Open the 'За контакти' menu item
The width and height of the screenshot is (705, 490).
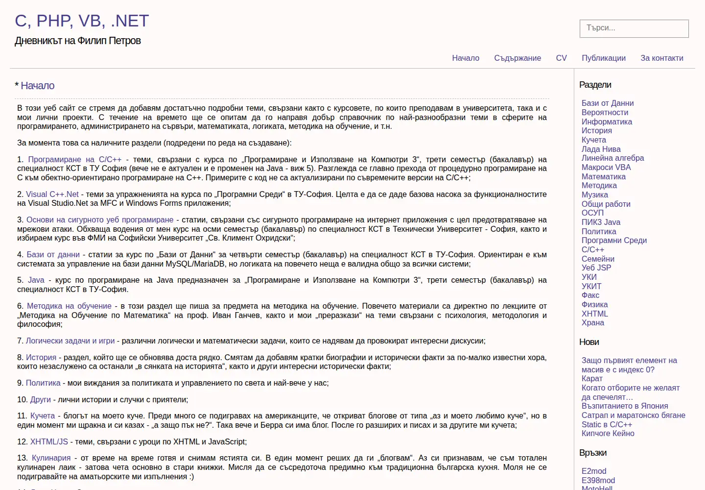coord(662,58)
